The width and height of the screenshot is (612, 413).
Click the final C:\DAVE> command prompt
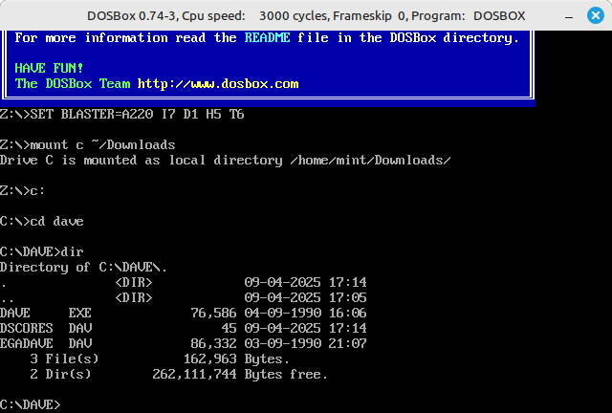click(31, 404)
